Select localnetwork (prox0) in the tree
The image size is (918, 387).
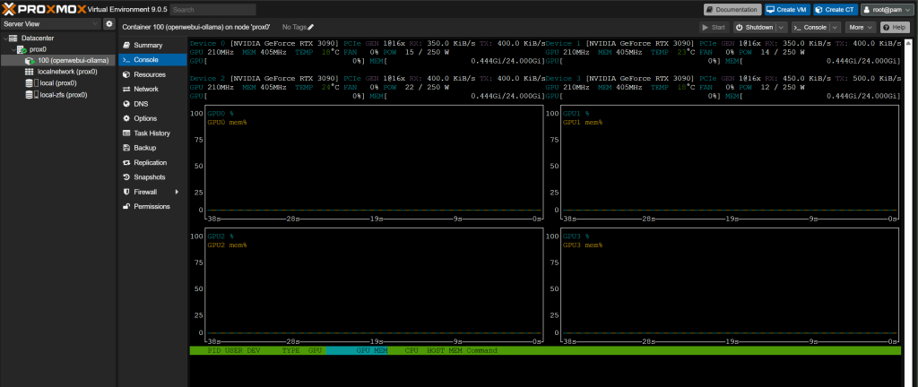pos(66,72)
